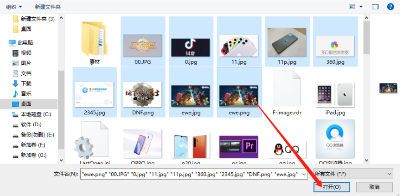The width and height of the screenshot is (400, 196).
Task: Click the 打开(O) button
Action: point(332,187)
